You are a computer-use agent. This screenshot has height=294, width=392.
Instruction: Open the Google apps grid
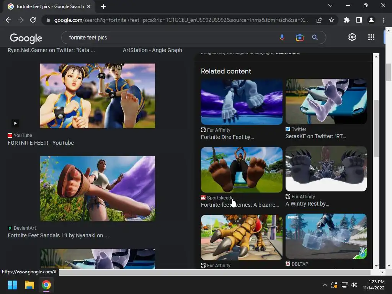point(371,37)
